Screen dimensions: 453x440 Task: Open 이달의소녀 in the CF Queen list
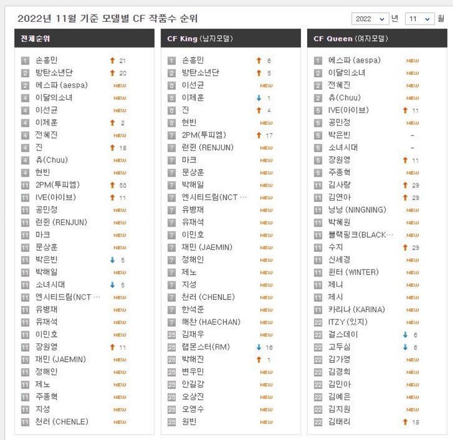tap(346, 73)
